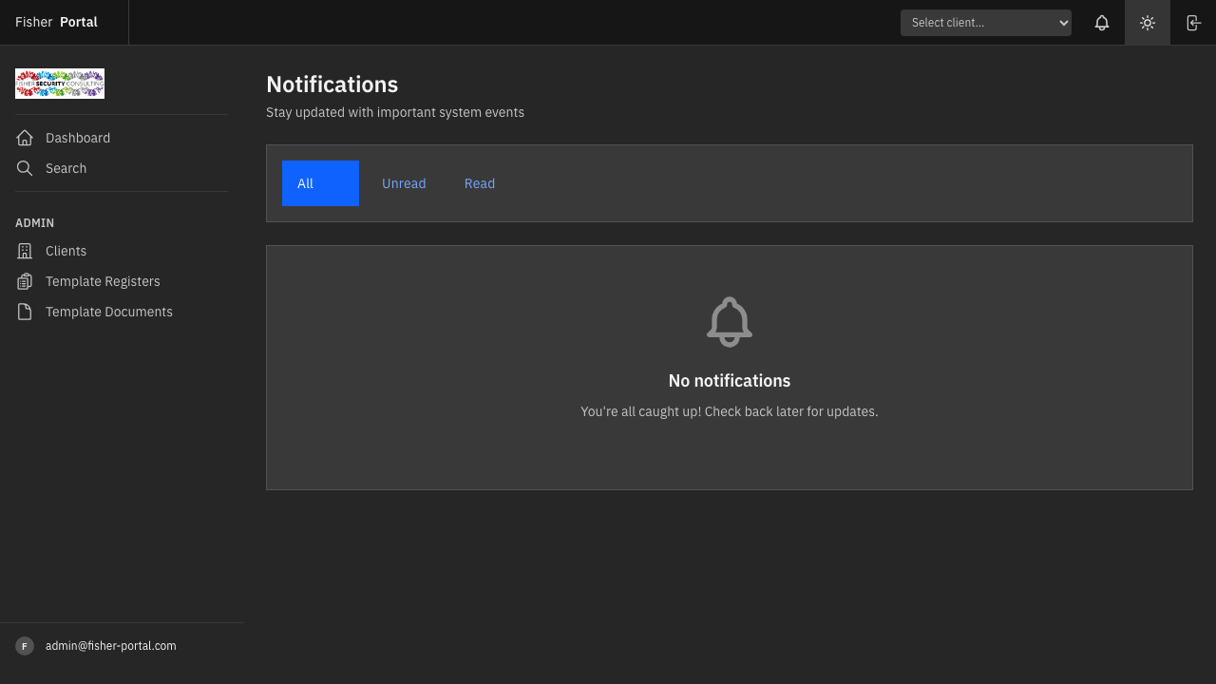This screenshot has height=684, width=1216.
Task: Select the Search magnifier icon in sidebar
Action: tap(25, 168)
